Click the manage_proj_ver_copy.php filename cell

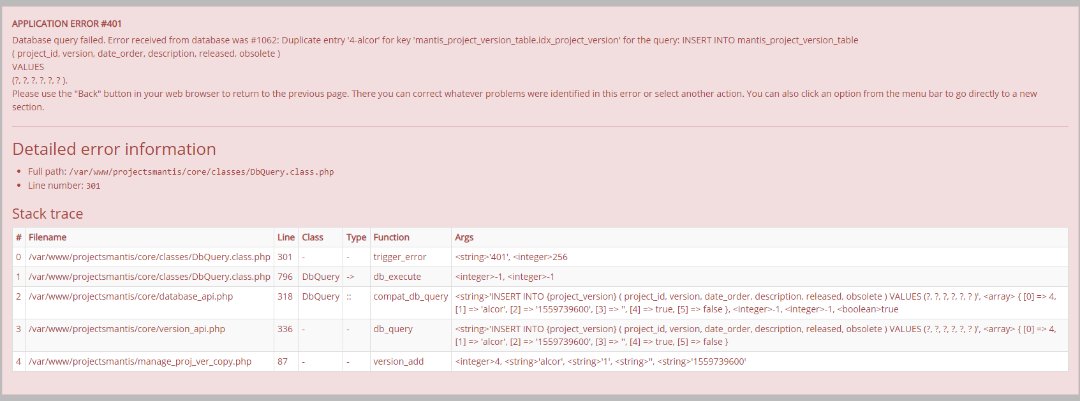pyautogui.click(x=149, y=361)
